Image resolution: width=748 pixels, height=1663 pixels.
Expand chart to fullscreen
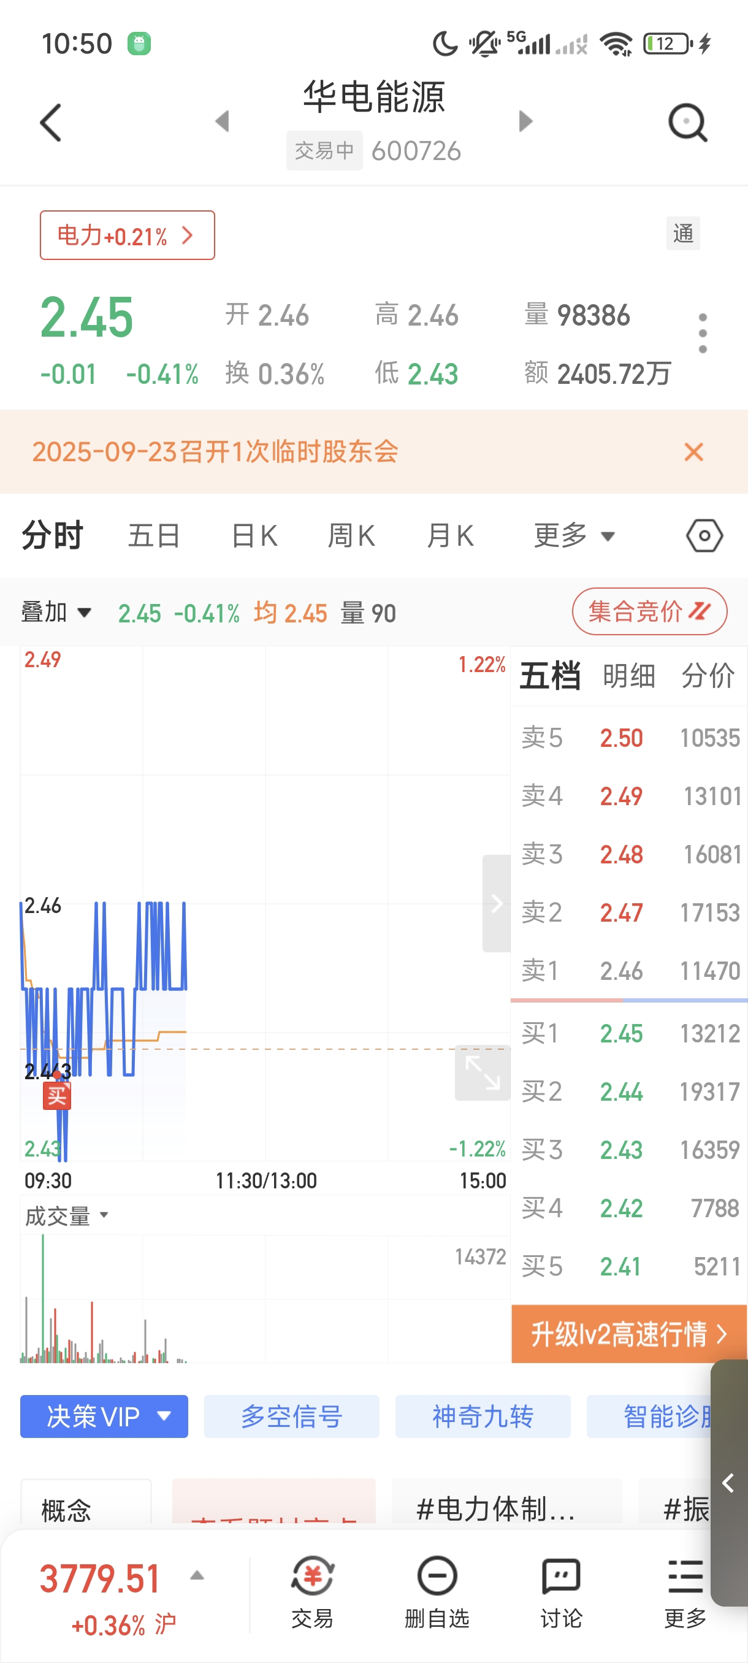coord(482,1073)
